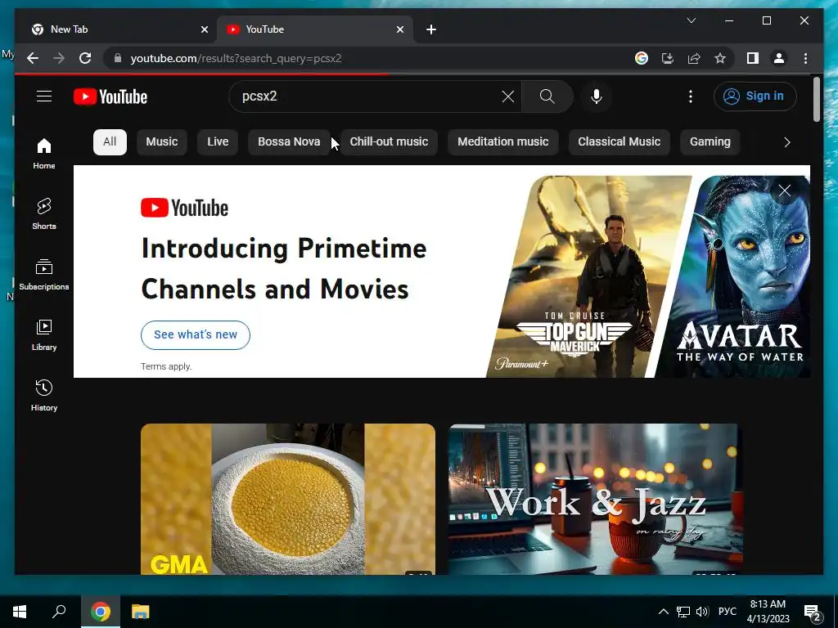
Task: Close the YouTube tab
Action: (x=399, y=29)
